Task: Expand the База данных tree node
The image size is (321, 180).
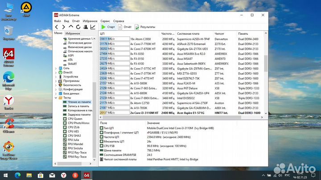Action: pyautogui.click(x=56, y=94)
